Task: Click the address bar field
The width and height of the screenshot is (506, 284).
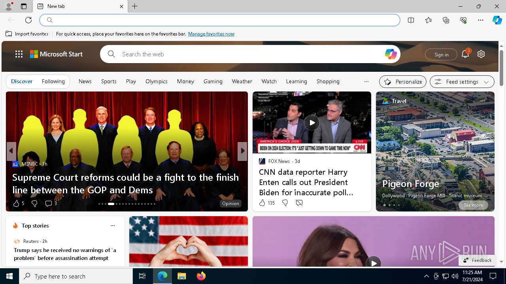Action: click(220, 20)
